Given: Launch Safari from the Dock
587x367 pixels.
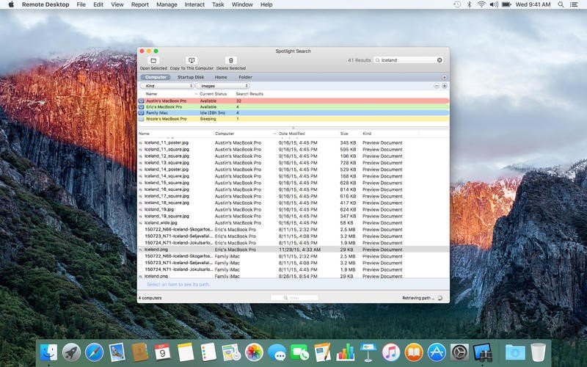Looking at the screenshot, I should tap(94, 352).
